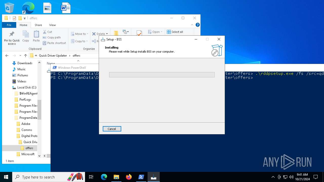Screen dimensions: 324x182
Task: Select Music in navigation pane
Action: point(21,69)
